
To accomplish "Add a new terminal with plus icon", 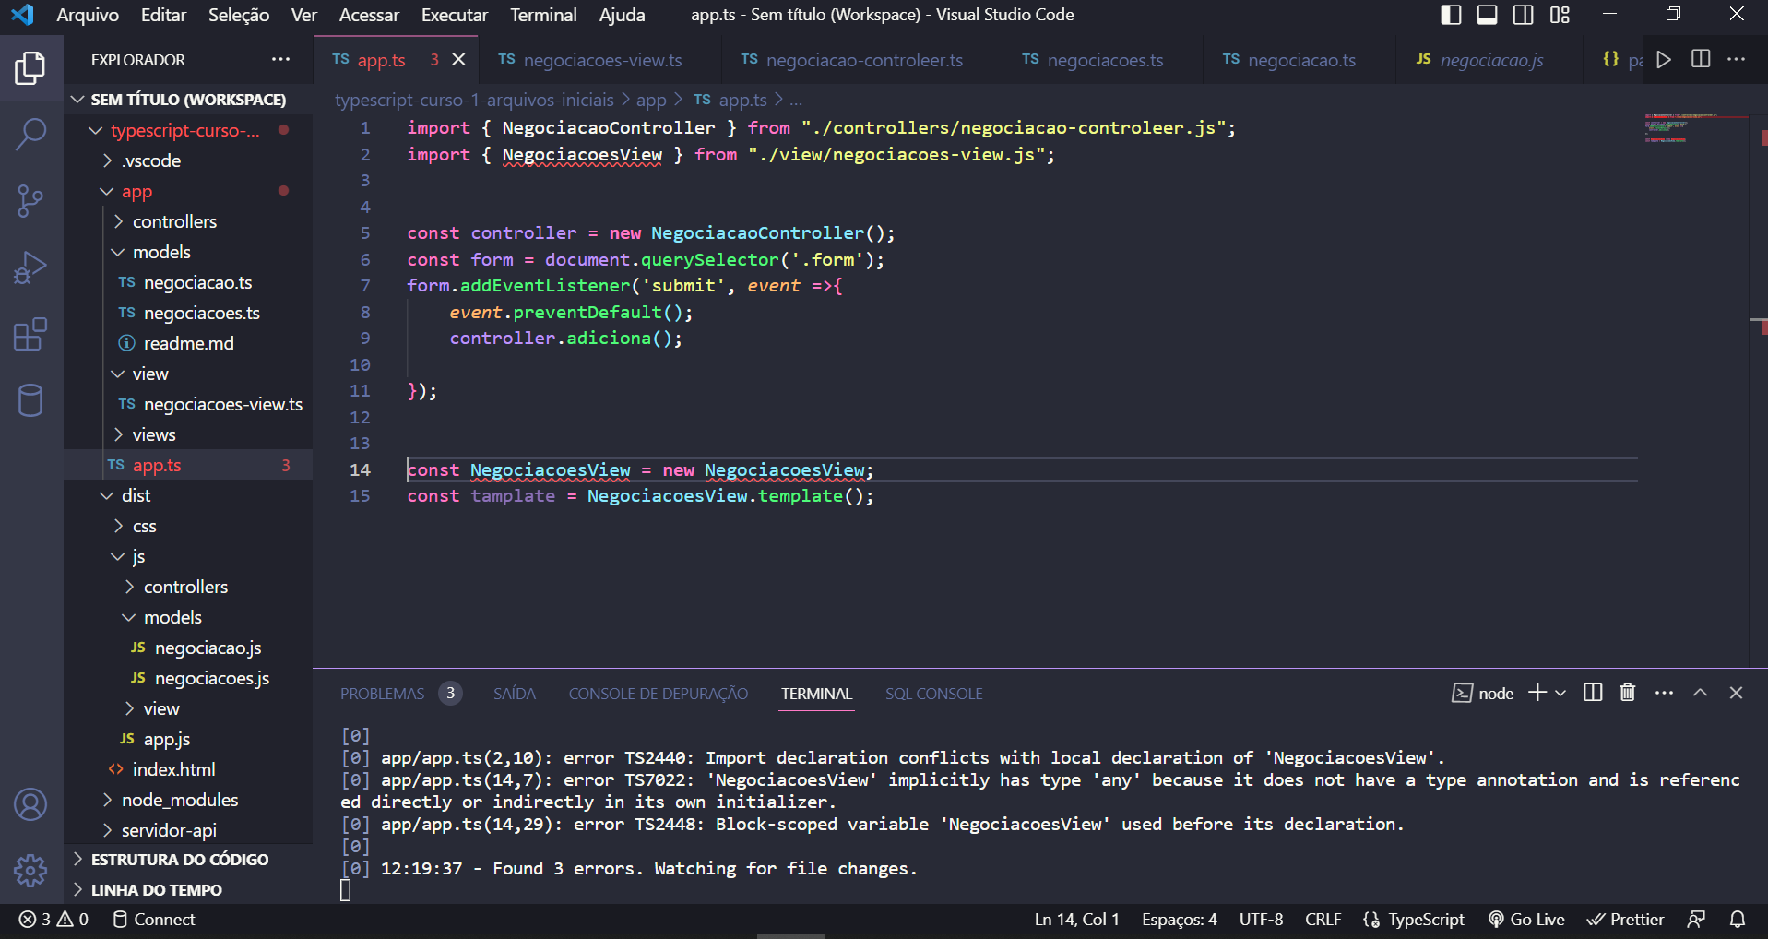I will (1537, 693).
